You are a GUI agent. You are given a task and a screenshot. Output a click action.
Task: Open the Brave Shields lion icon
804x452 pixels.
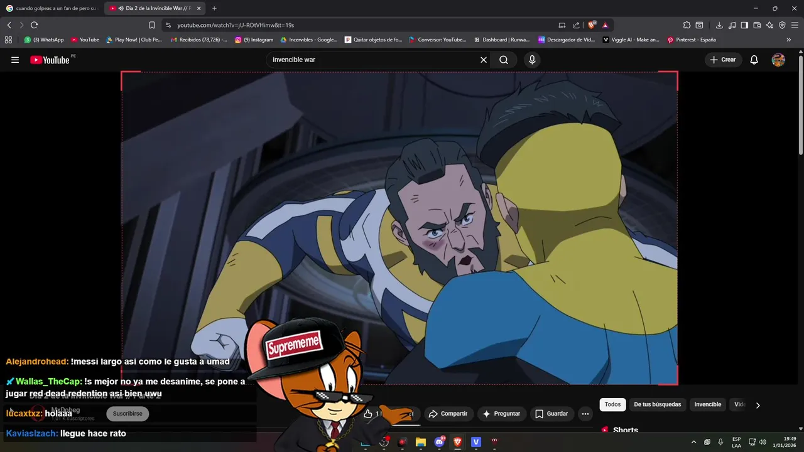[x=591, y=25]
